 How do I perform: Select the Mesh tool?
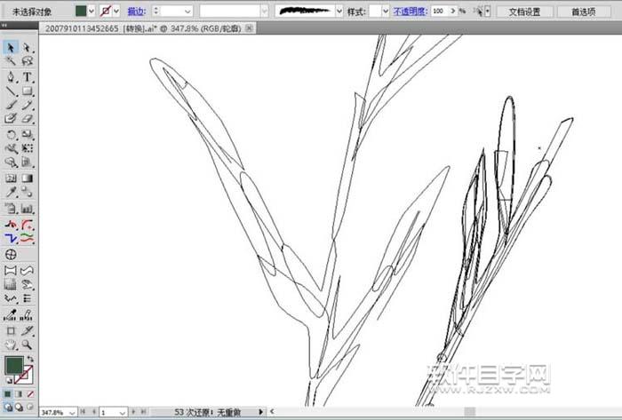pyautogui.click(x=11, y=178)
